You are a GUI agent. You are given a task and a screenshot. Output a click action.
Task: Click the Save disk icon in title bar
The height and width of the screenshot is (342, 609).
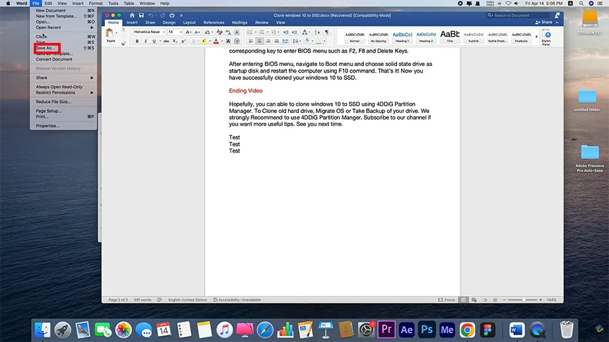tap(141, 15)
